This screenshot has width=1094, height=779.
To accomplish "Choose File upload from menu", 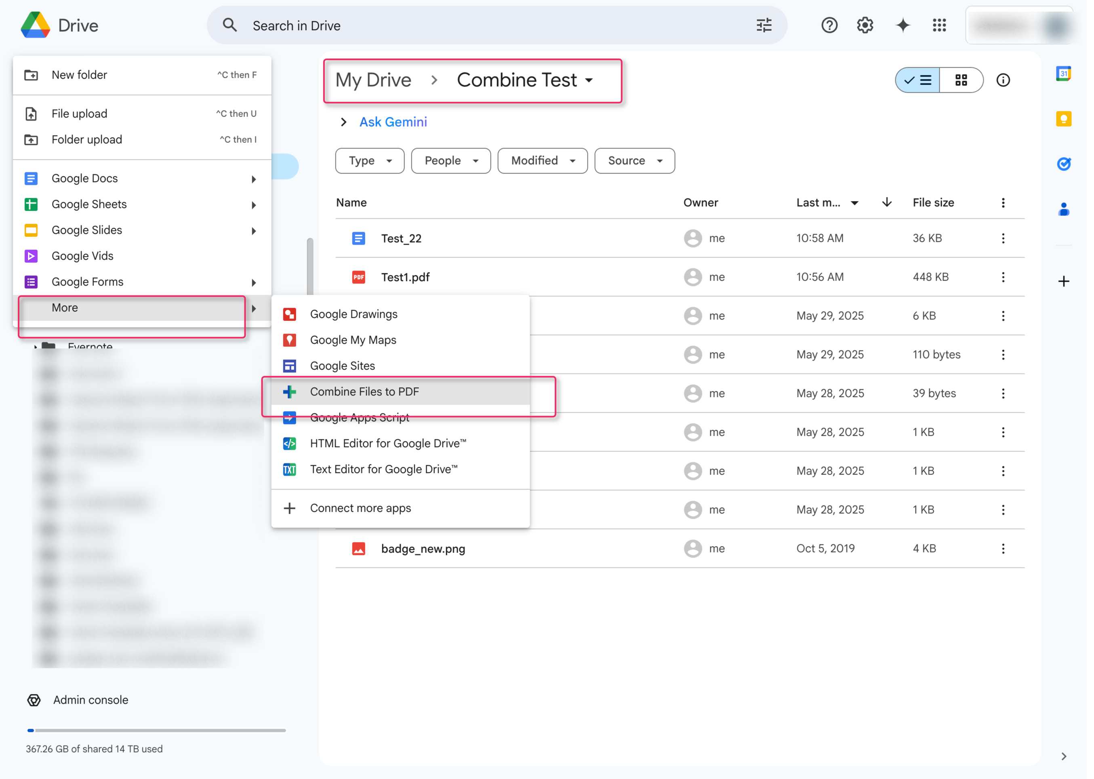I will 142,114.
